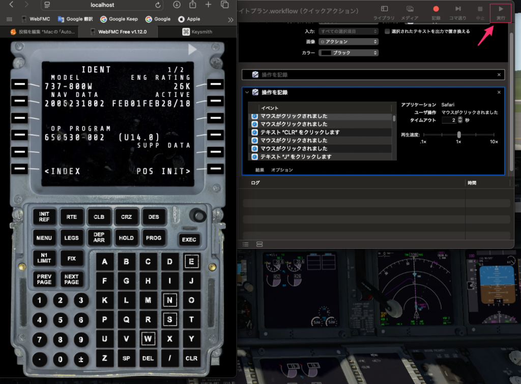
Task: Open the Options (オプション) tab
Action: [x=282, y=170]
